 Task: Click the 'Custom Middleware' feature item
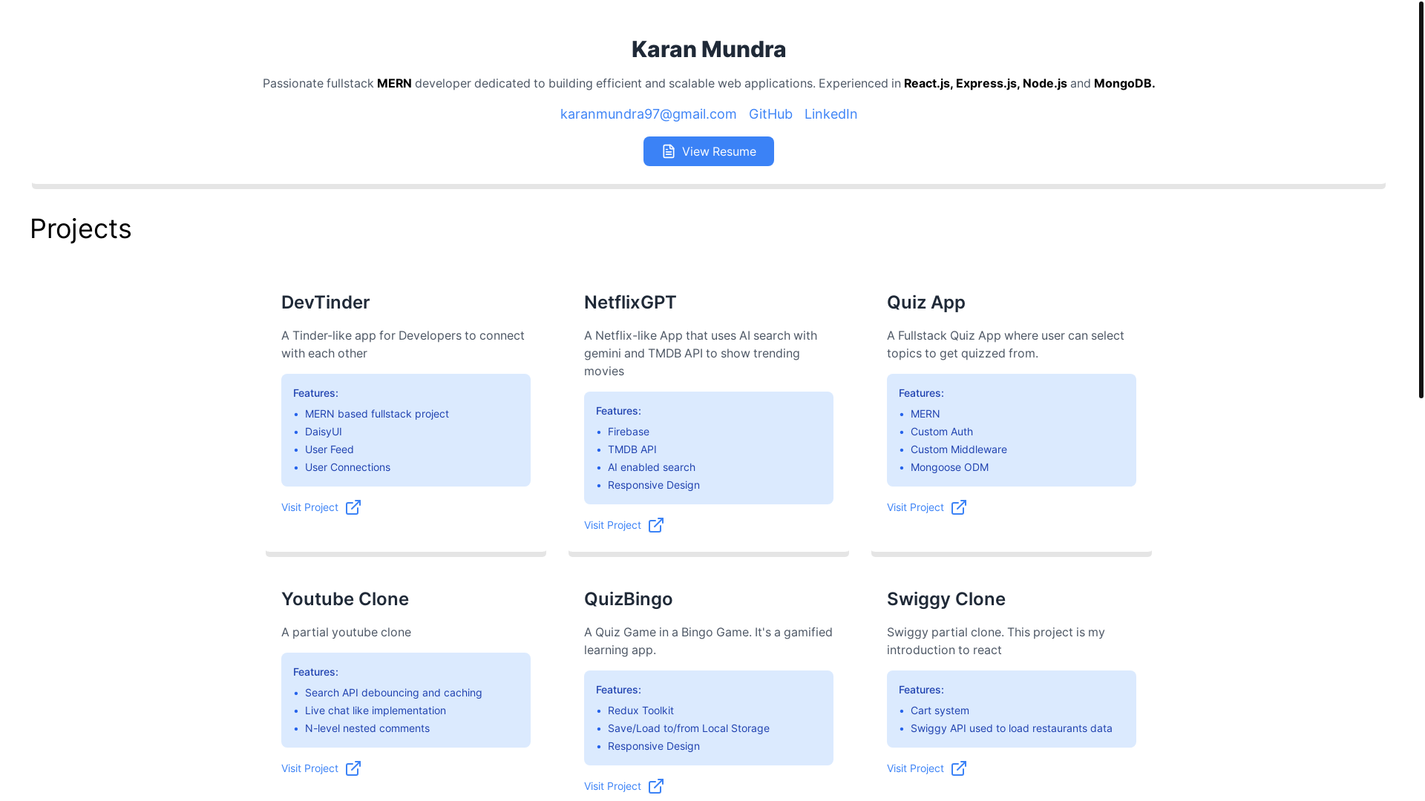[x=959, y=449]
